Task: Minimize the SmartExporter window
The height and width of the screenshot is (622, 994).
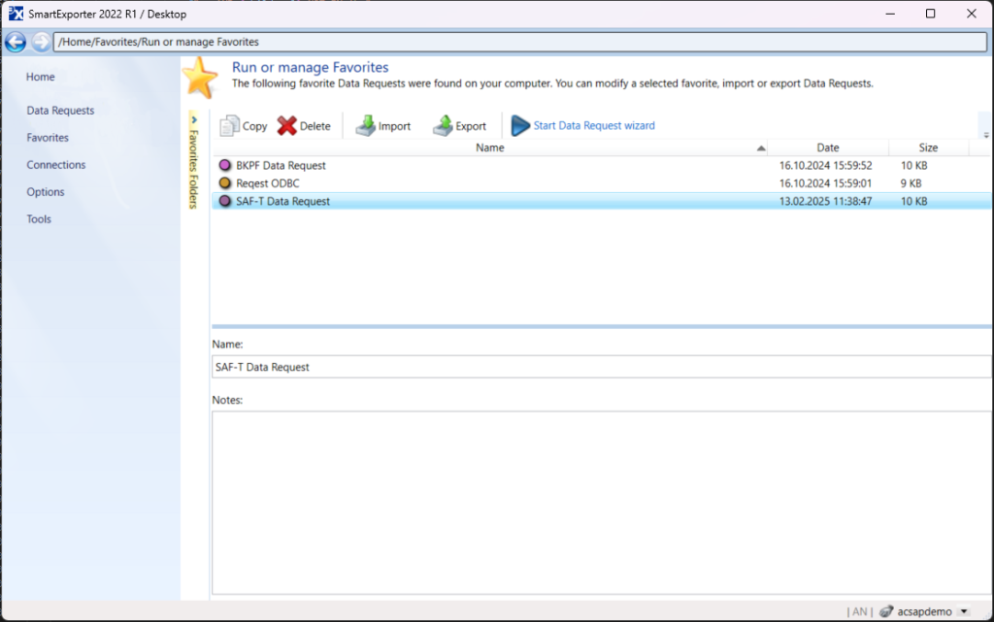Action: pyautogui.click(x=890, y=14)
